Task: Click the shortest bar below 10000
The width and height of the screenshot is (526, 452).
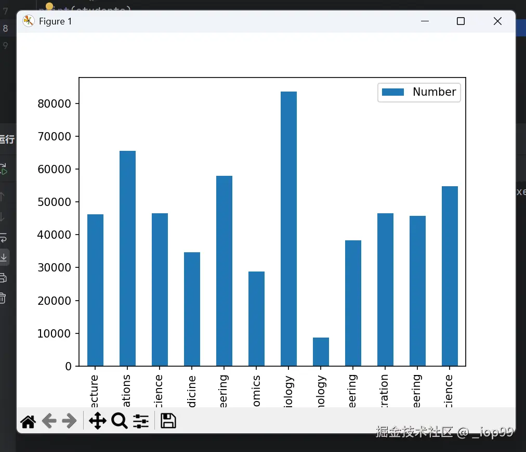Action: (321, 352)
